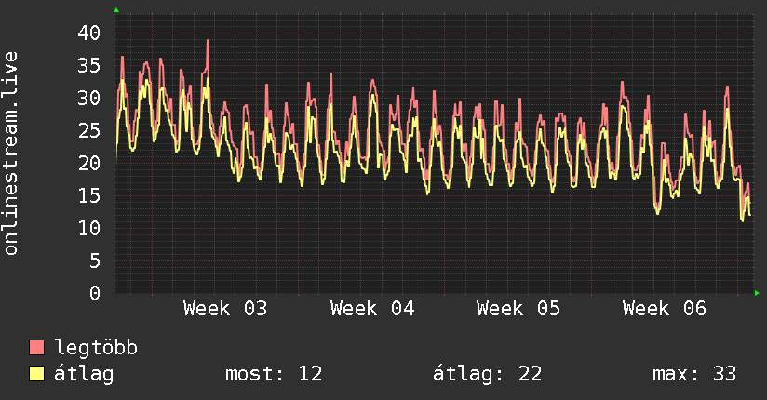Click the green arrow ending the x-axis
The width and height of the screenshot is (767, 400).
pyautogui.click(x=757, y=293)
